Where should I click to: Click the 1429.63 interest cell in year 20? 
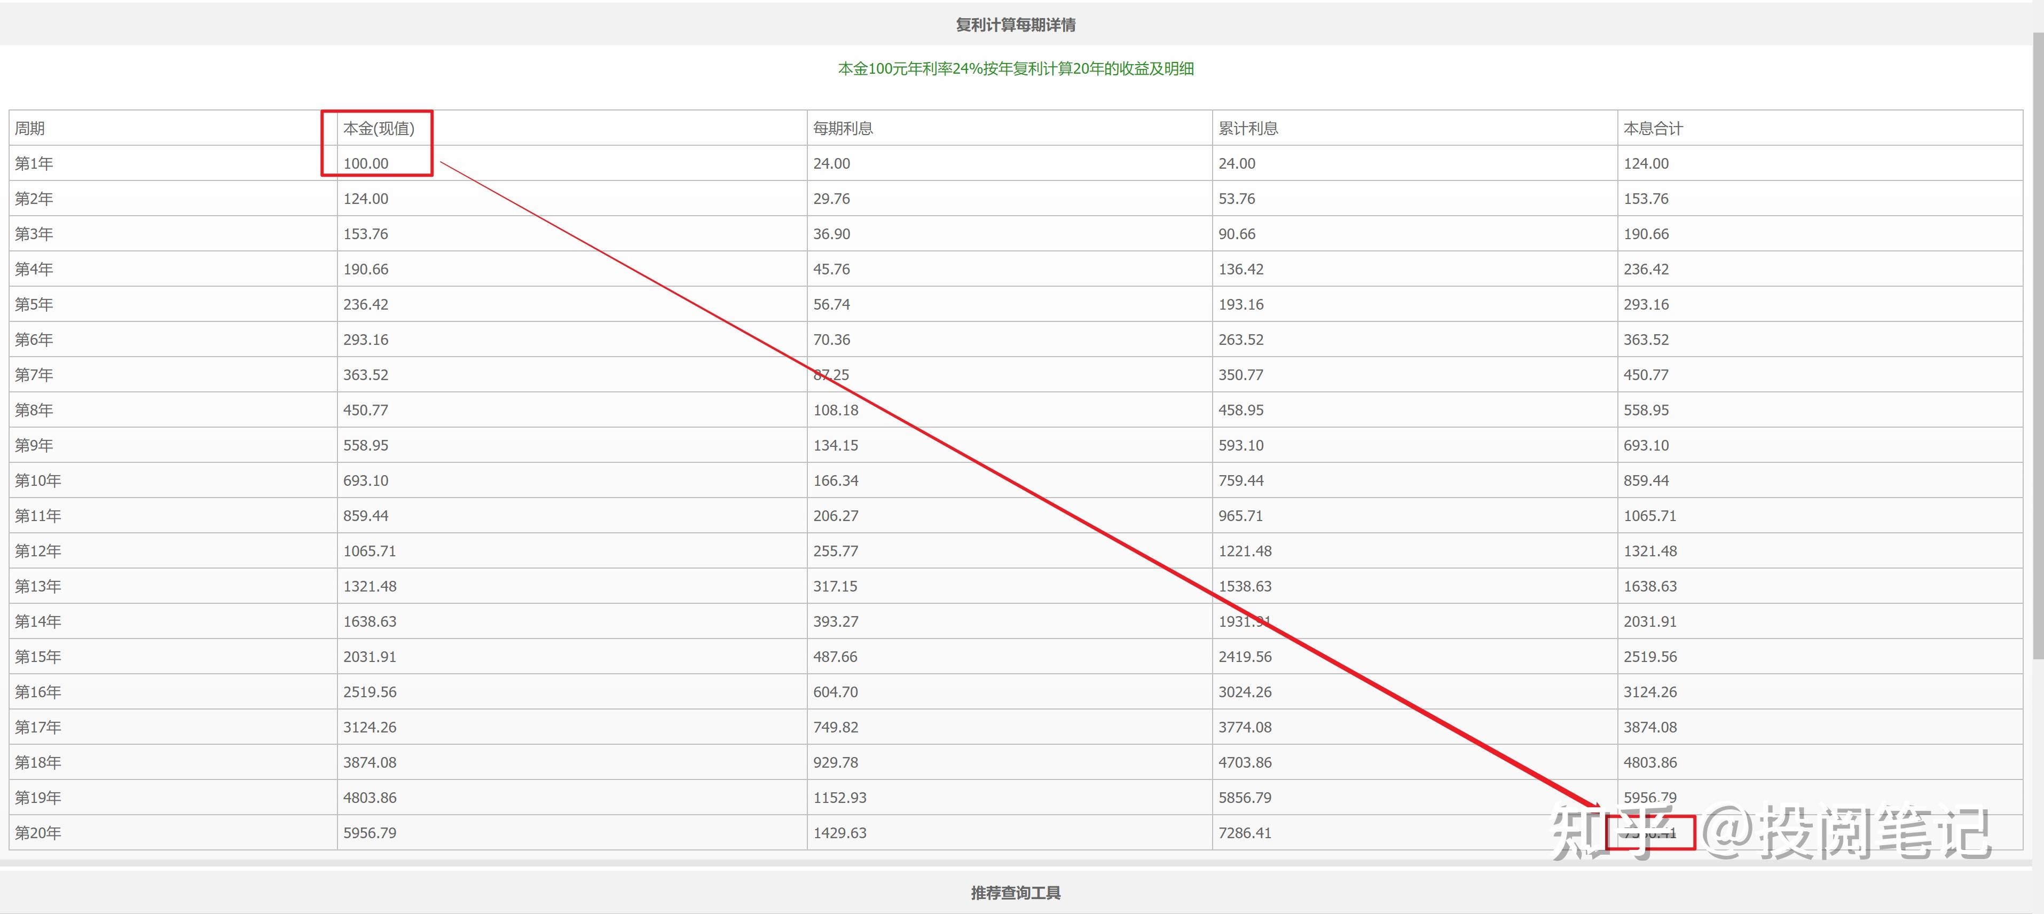(x=839, y=833)
